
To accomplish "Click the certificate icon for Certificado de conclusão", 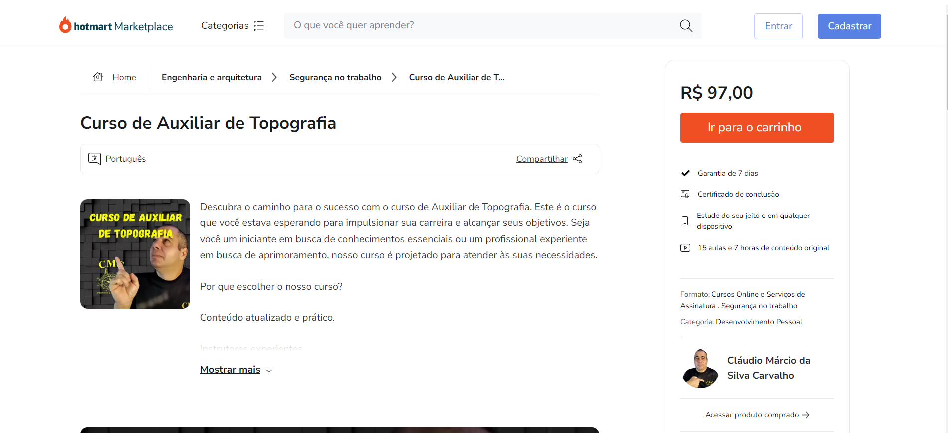I will (x=685, y=194).
